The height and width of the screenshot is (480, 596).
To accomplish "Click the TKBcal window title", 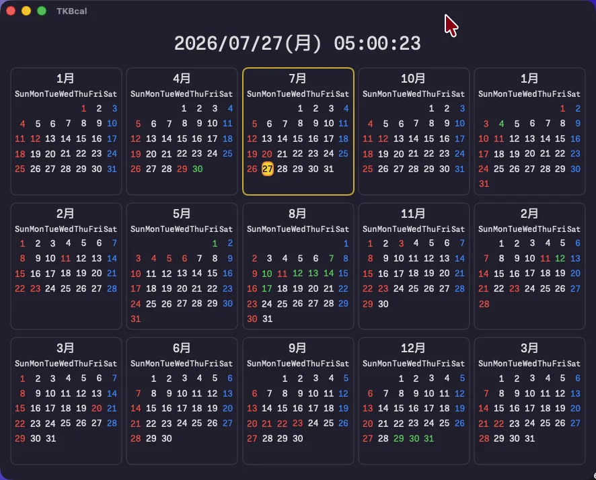I will pos(72,11).
